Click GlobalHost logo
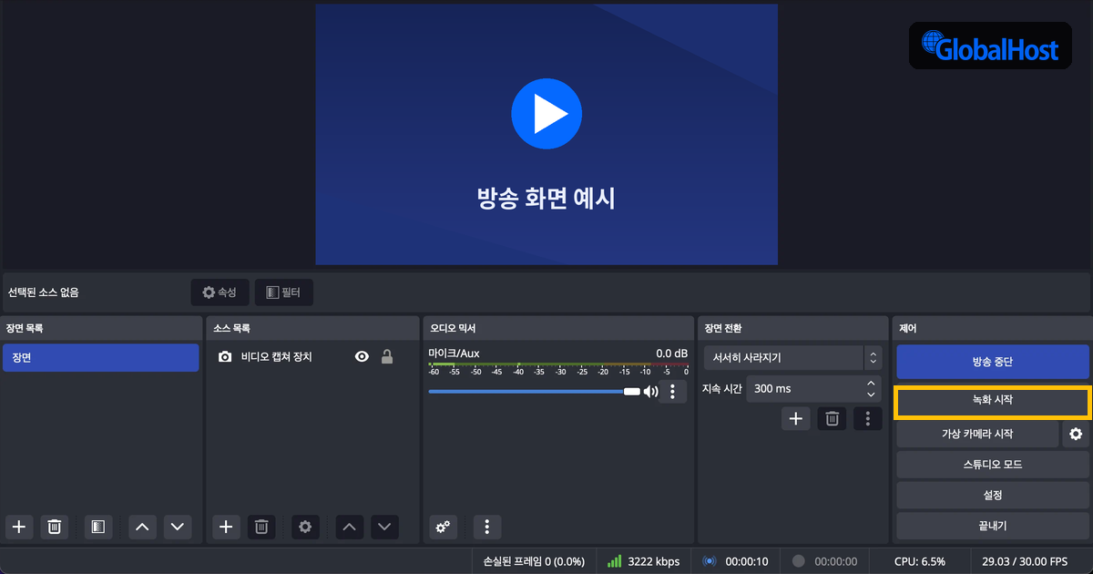 [x=990, y=46]
